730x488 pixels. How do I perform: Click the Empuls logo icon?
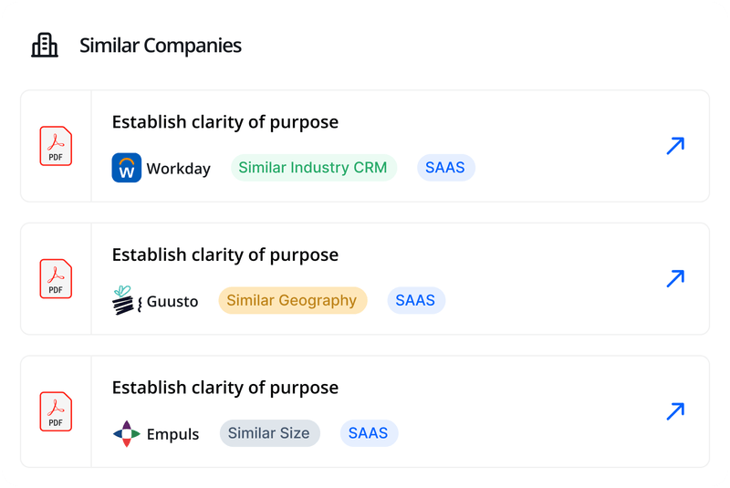(x=127, y=433)
